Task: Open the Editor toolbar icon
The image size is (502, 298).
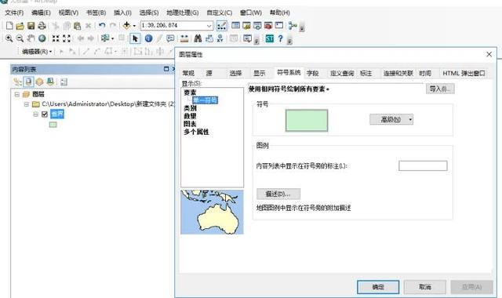Action: pos(221,26)
